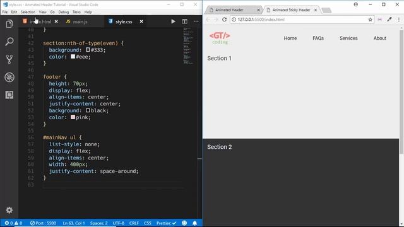Change line endings via CRLF
The height and width of the screenshot is (227, 404).
coord(134,223)
